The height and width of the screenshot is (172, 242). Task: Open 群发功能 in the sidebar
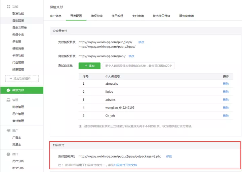pyautogui.click(x=18, y=13)
